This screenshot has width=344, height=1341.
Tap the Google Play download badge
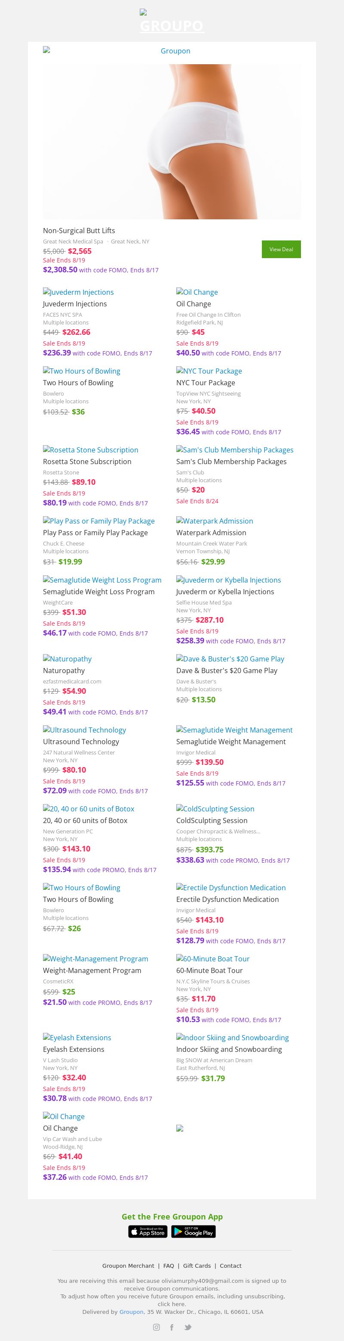click(193, 1231)
